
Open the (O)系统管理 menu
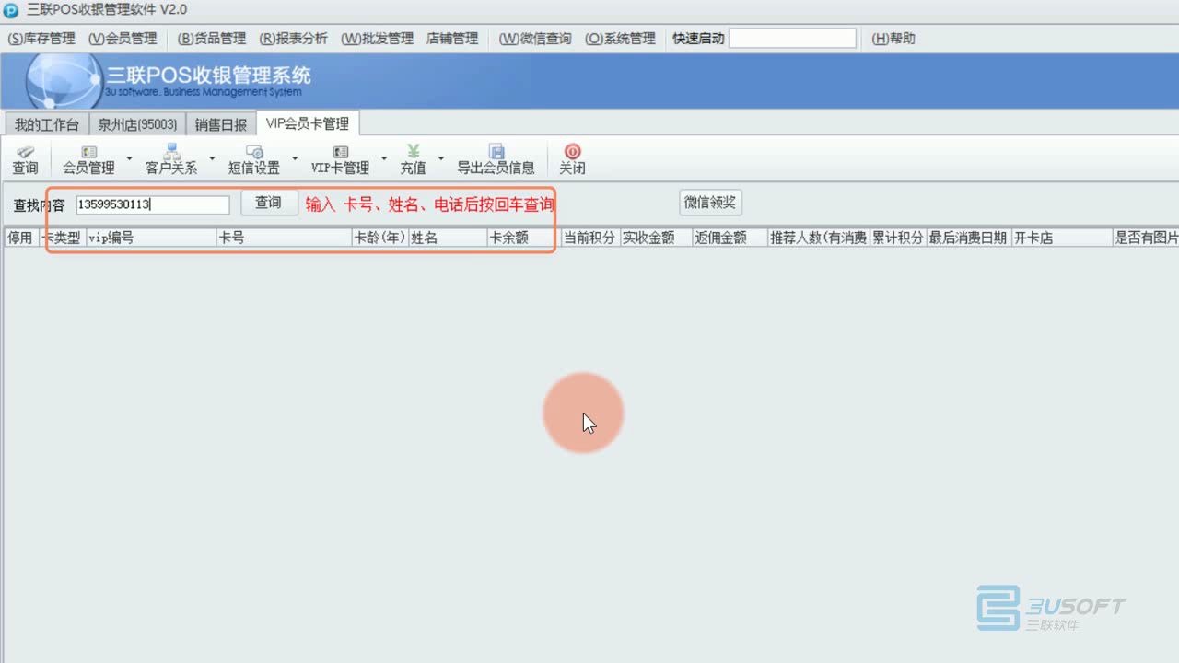(x=620, y=39)
